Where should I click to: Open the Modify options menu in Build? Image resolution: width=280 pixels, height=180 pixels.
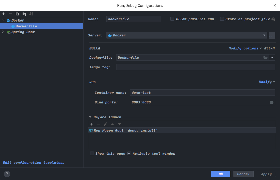245,48
